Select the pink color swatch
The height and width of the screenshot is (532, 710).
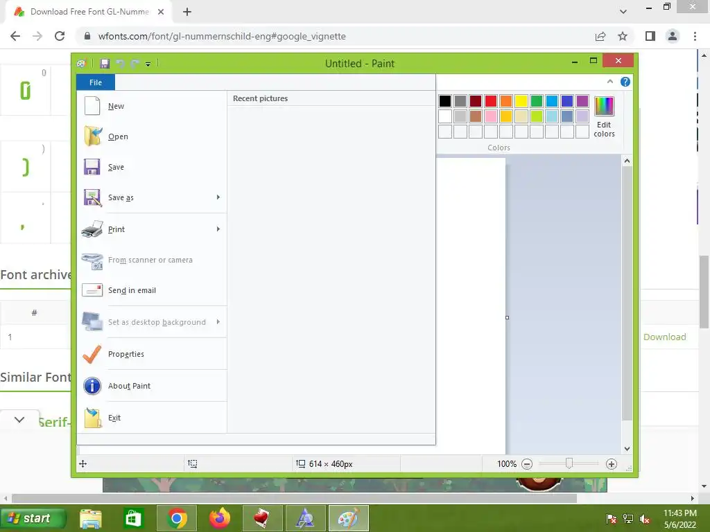(x=490, y=116)
